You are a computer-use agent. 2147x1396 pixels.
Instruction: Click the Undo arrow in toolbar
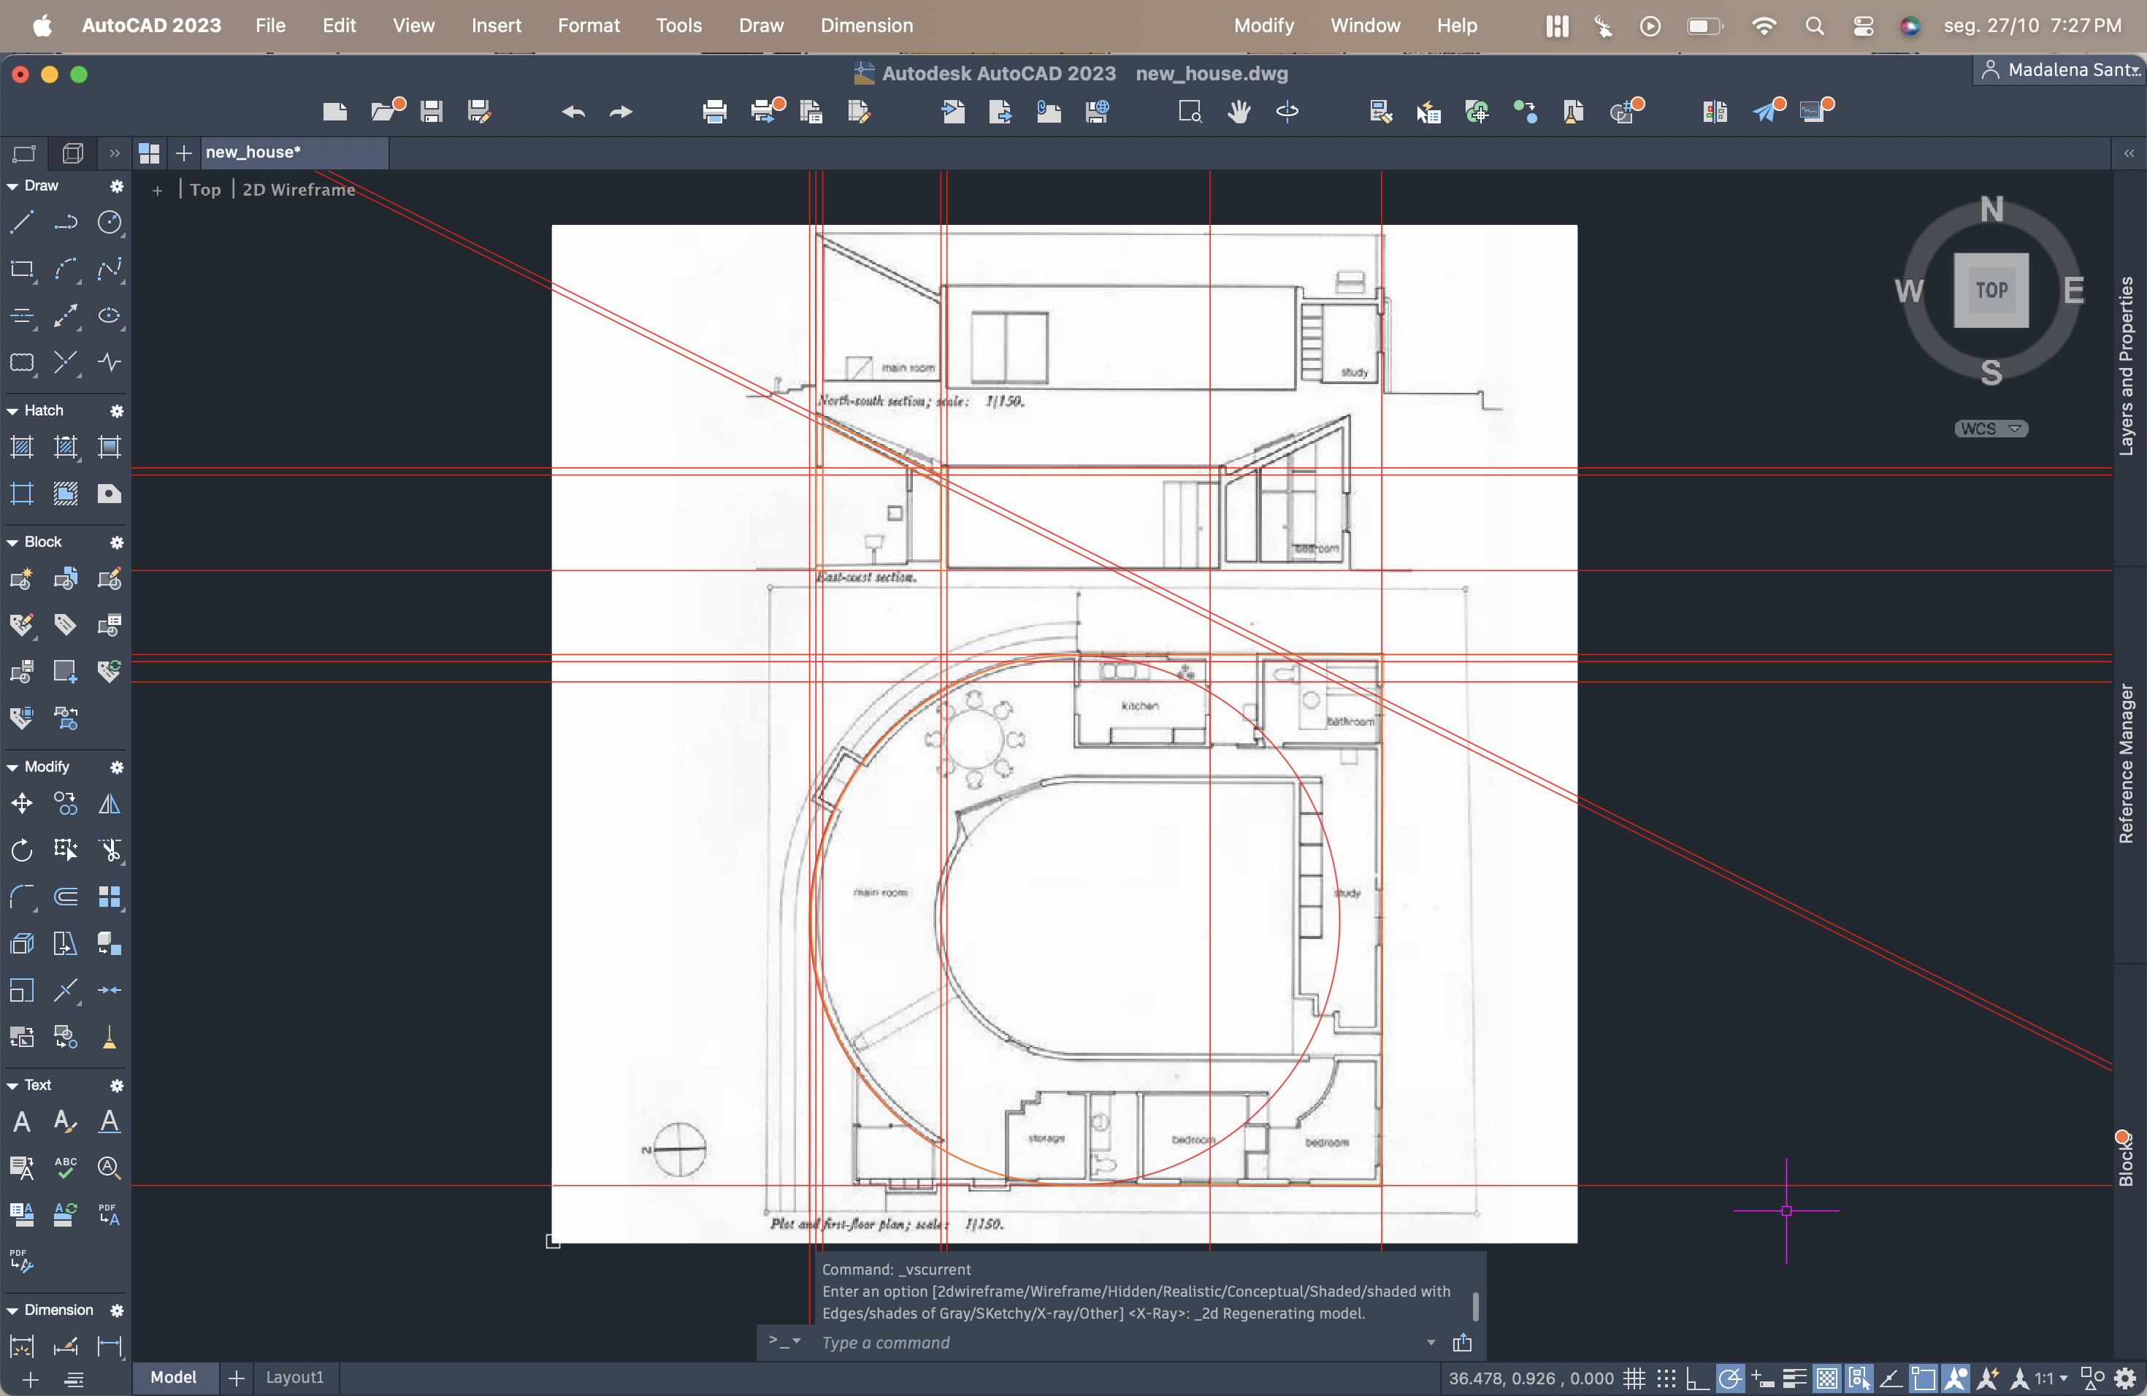coord(573,111)
